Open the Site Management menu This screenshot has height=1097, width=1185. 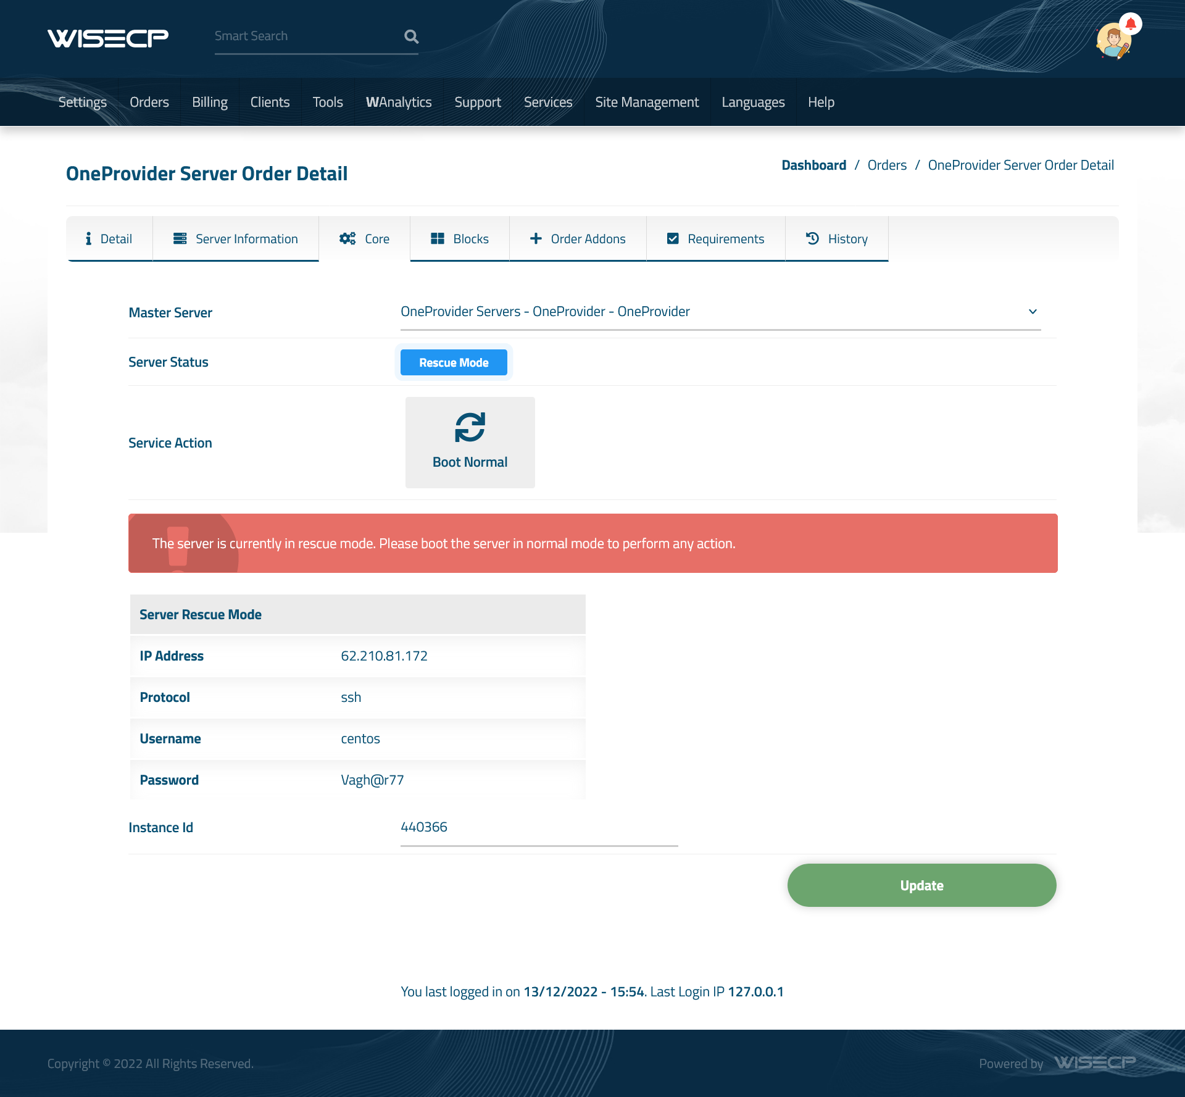[647, 102]
